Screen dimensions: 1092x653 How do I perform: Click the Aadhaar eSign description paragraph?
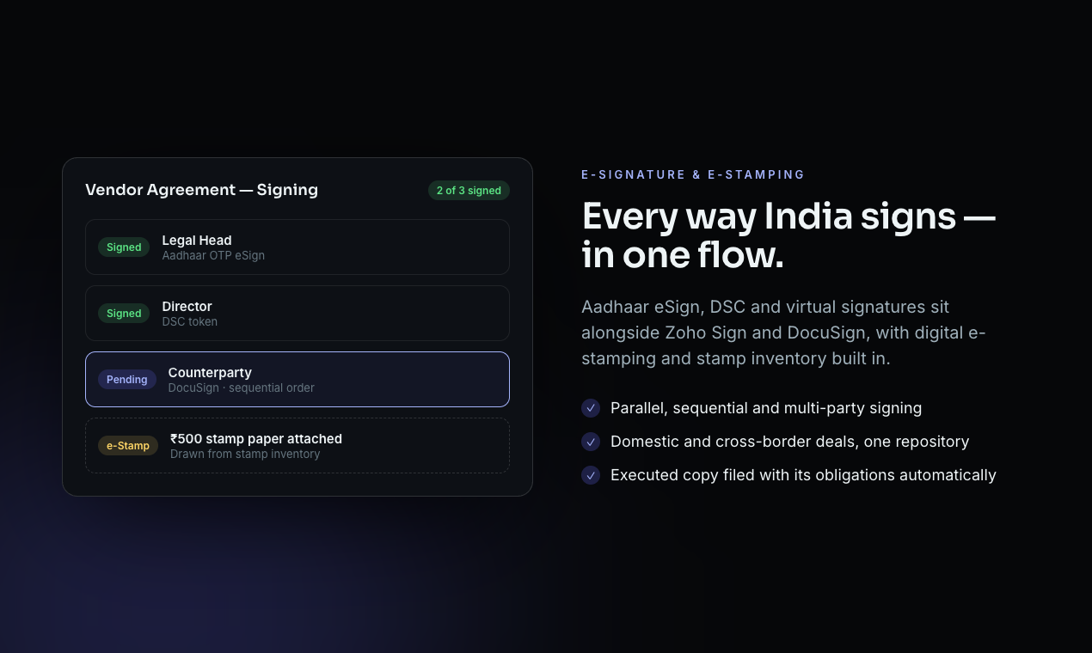point(783,333)
